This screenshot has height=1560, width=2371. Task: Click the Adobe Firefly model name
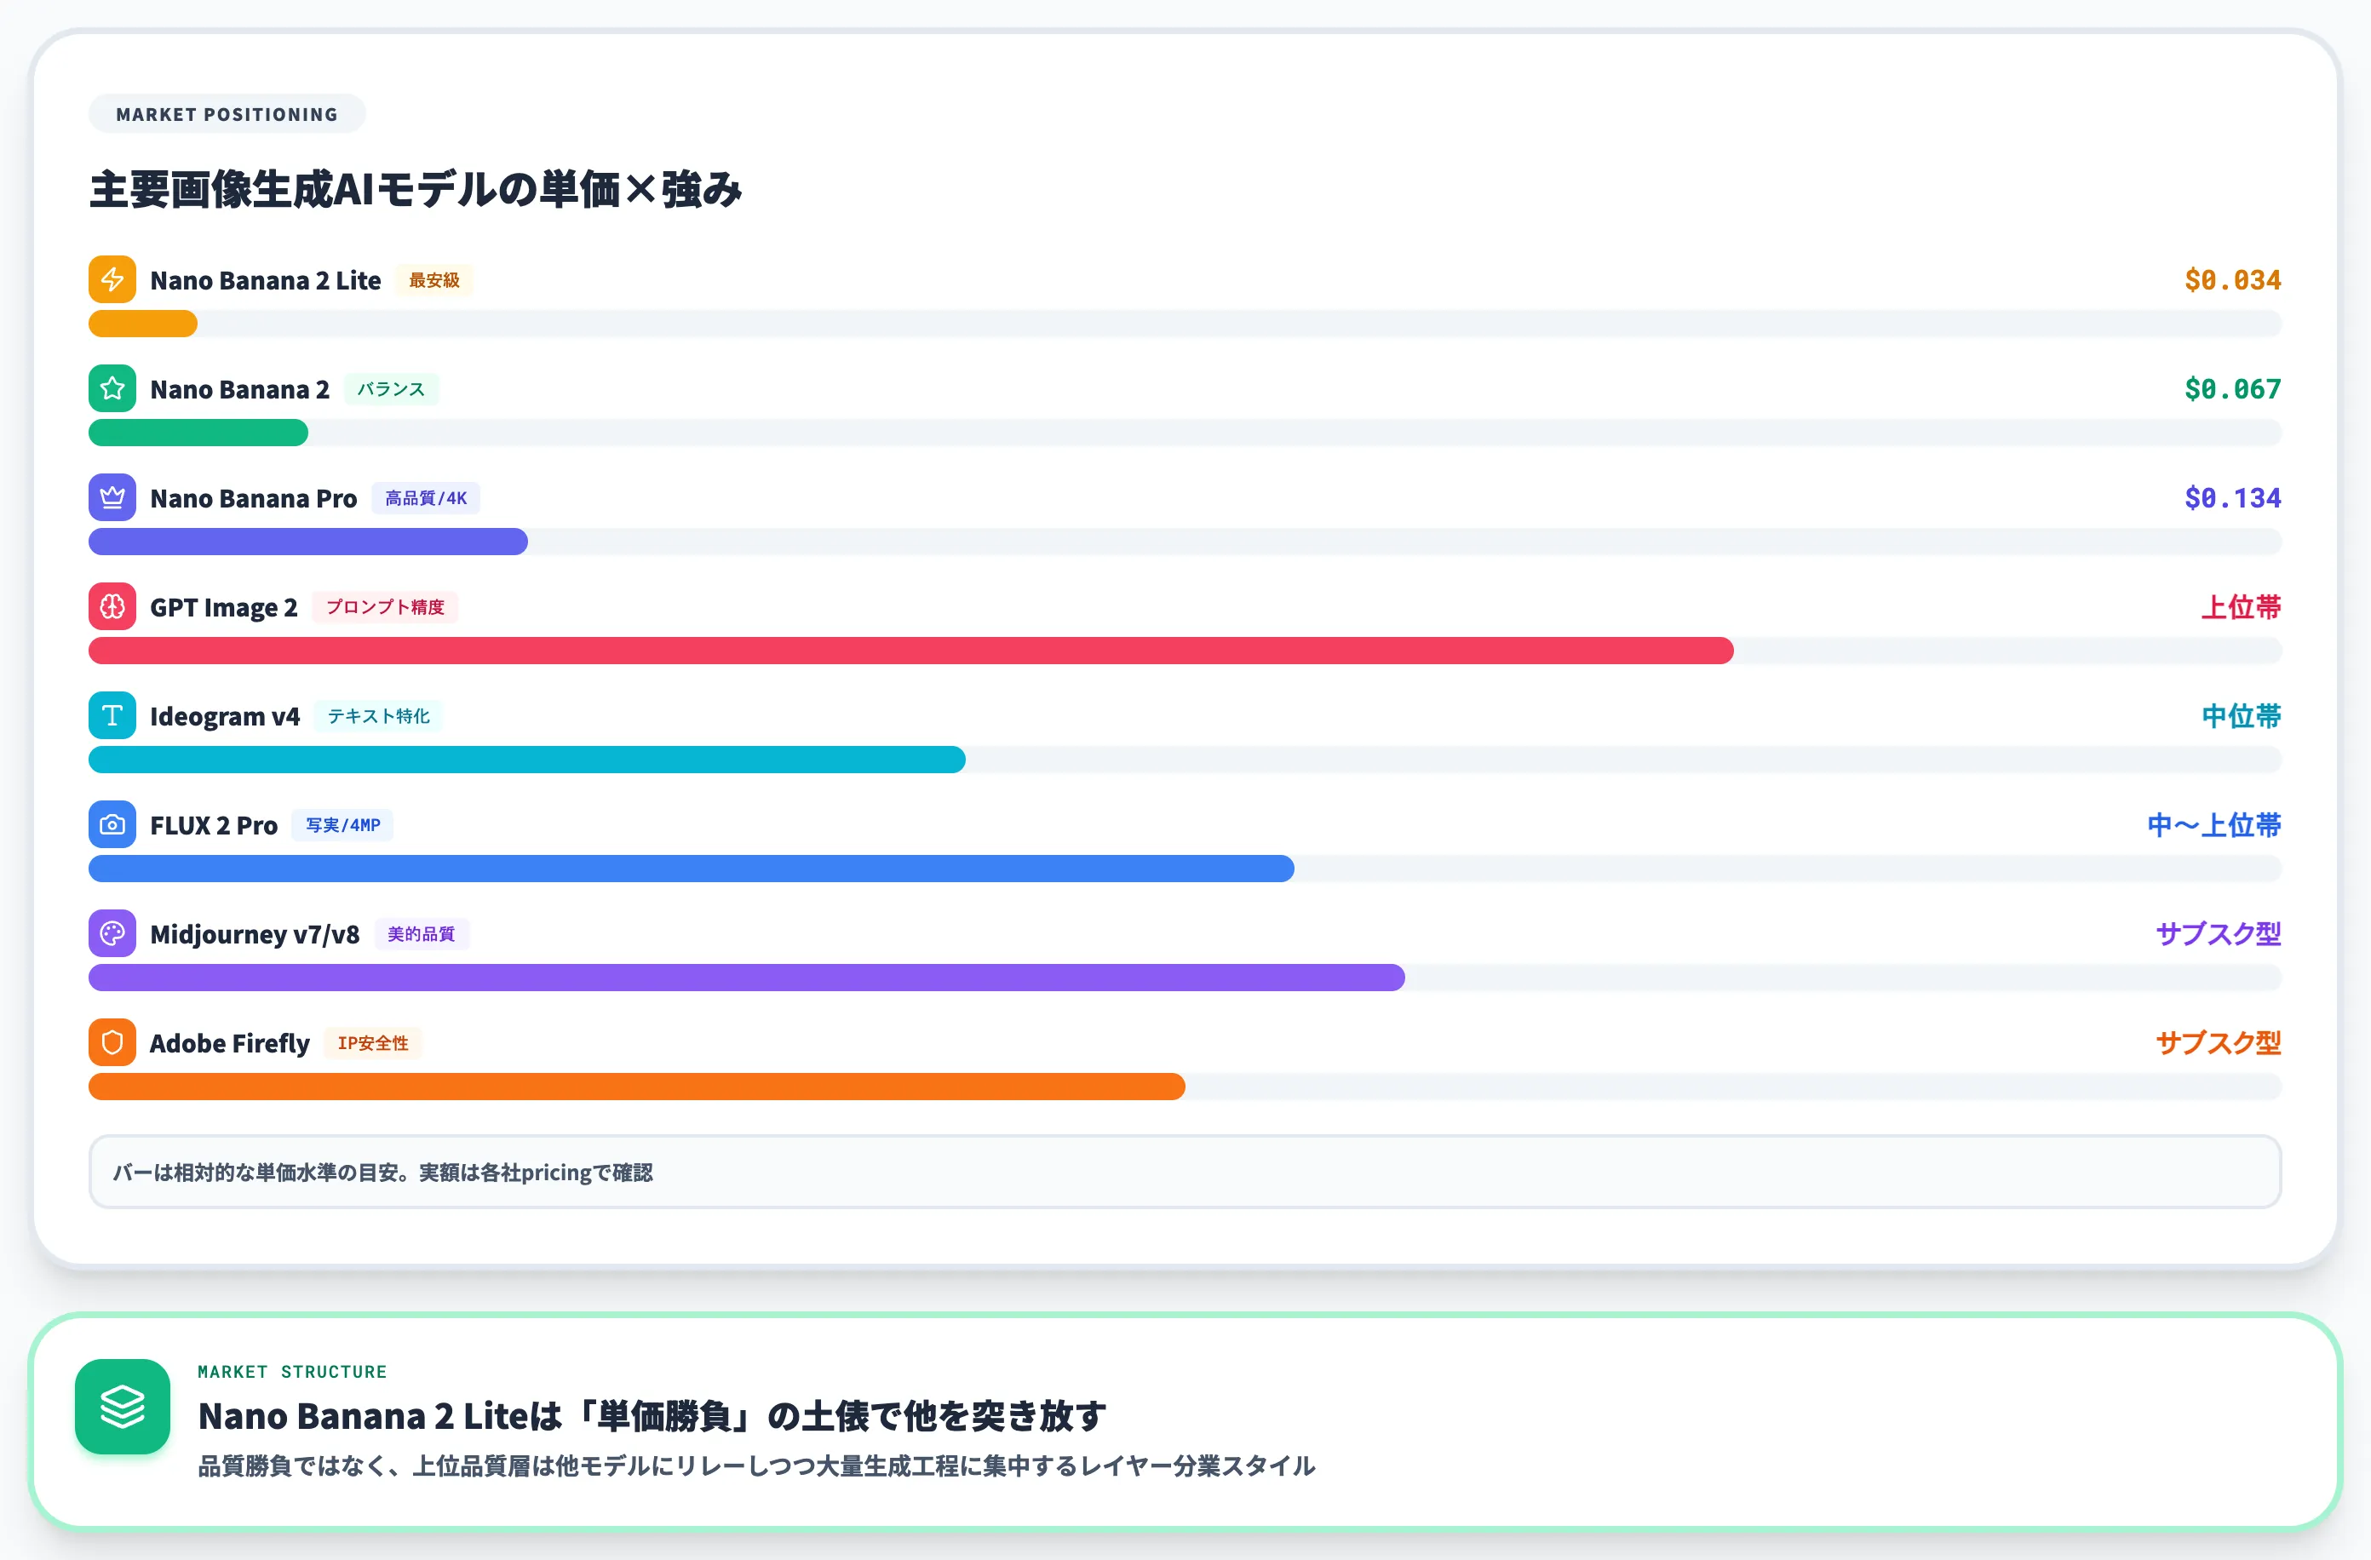230,1044
